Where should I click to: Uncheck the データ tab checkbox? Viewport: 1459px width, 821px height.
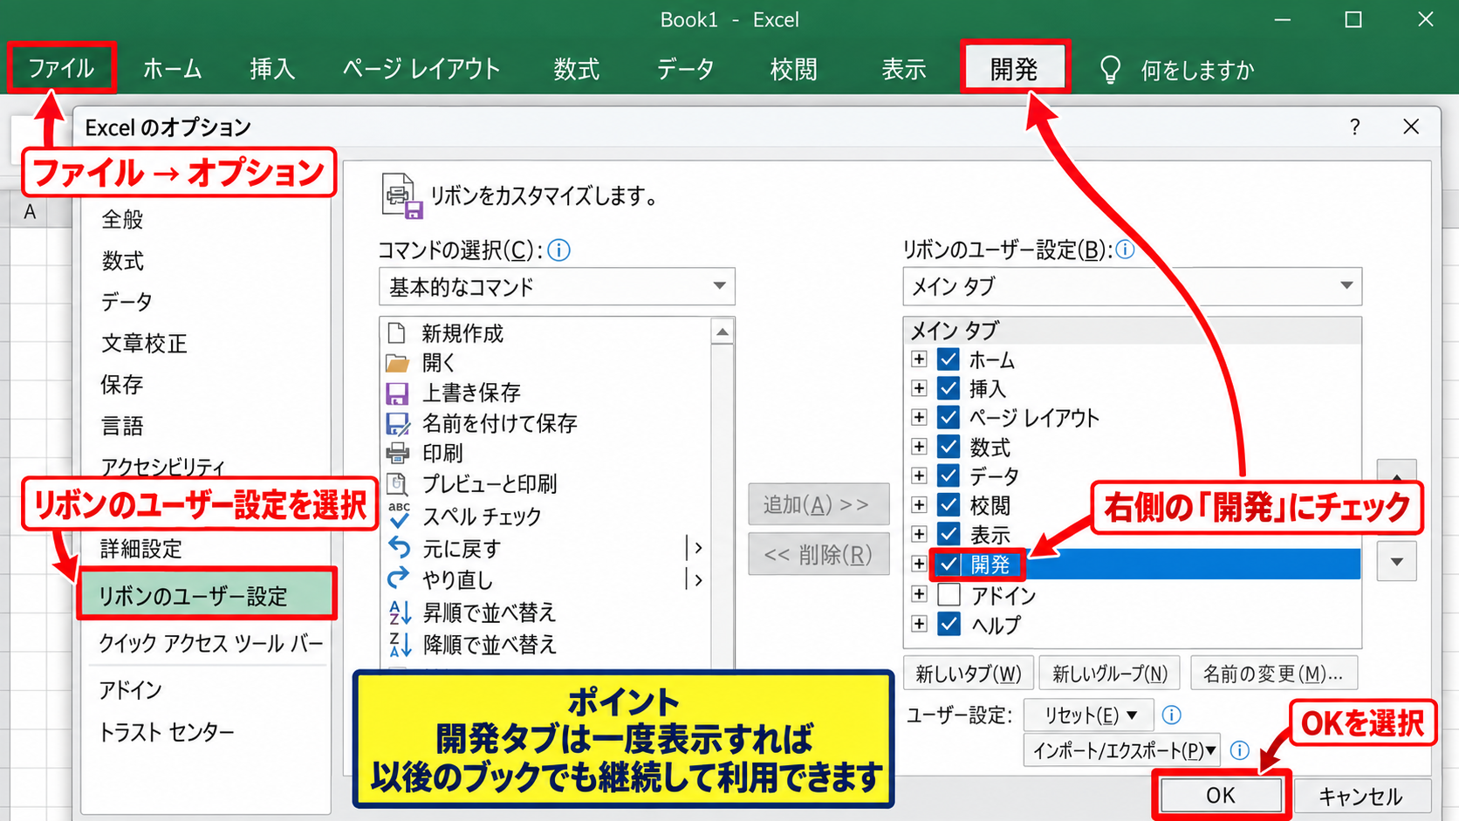[949, 475]
